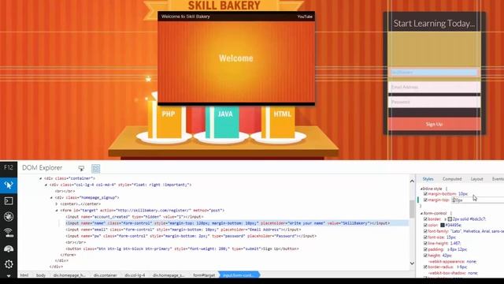This screenshot has height=284, width=504.
Task: Collapse the Inline style rule
Action: pos(421,189)
